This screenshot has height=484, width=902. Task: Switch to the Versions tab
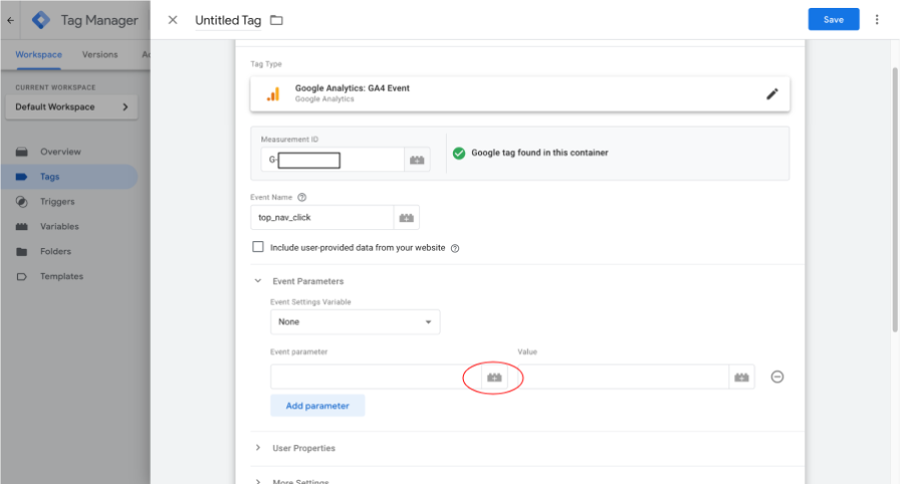tap(100, 55)
